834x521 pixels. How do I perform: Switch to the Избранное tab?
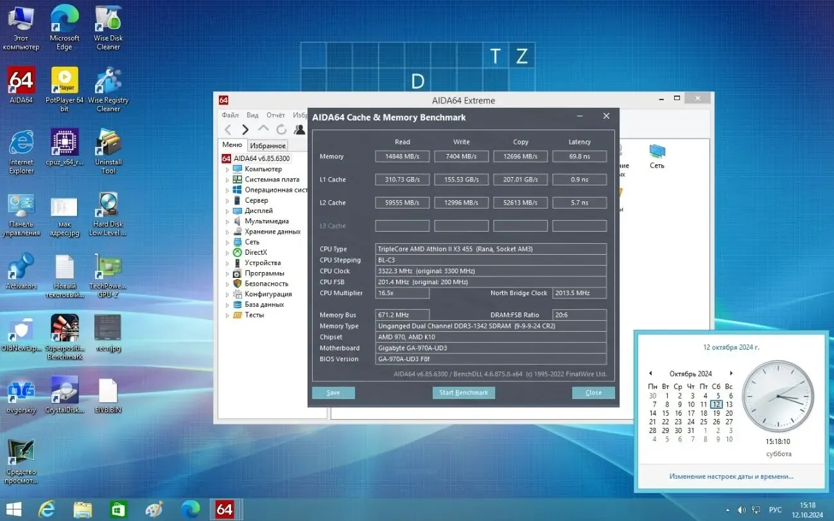268,145
